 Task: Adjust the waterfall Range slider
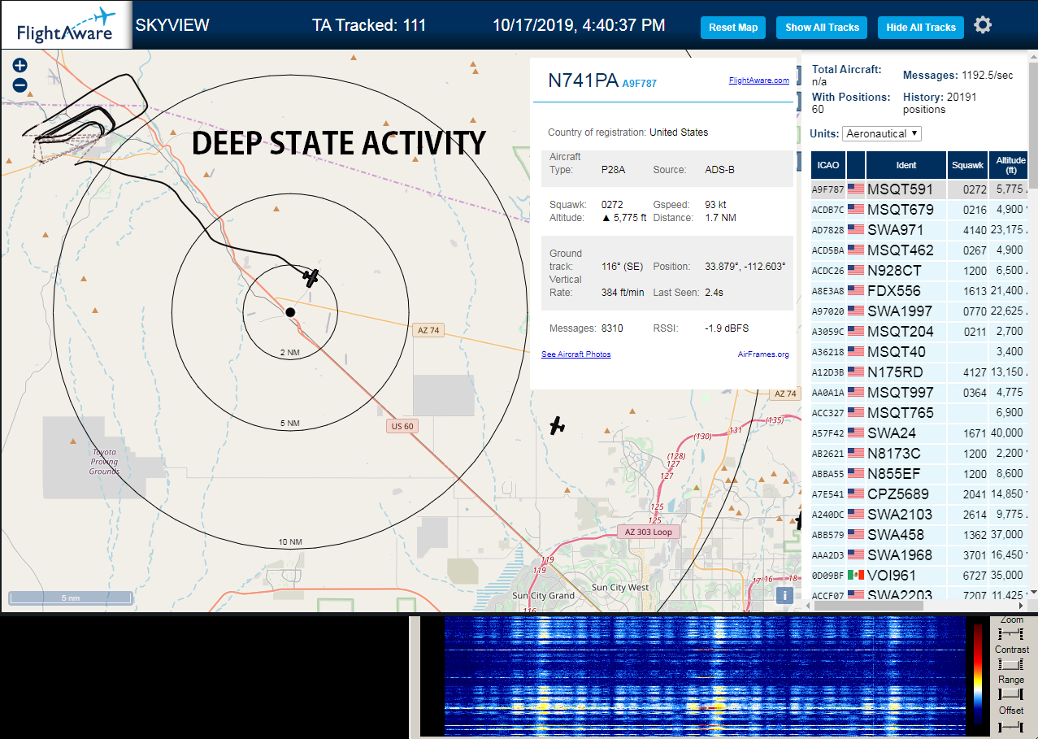pos(1011,694)
